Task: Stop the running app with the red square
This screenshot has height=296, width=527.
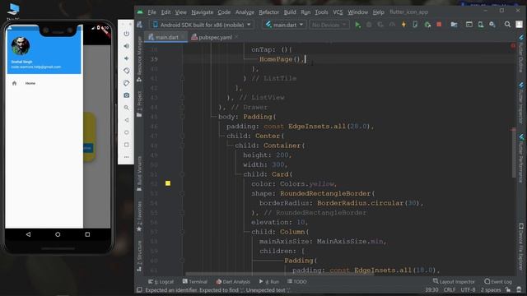Action: [x=439, y=25]
